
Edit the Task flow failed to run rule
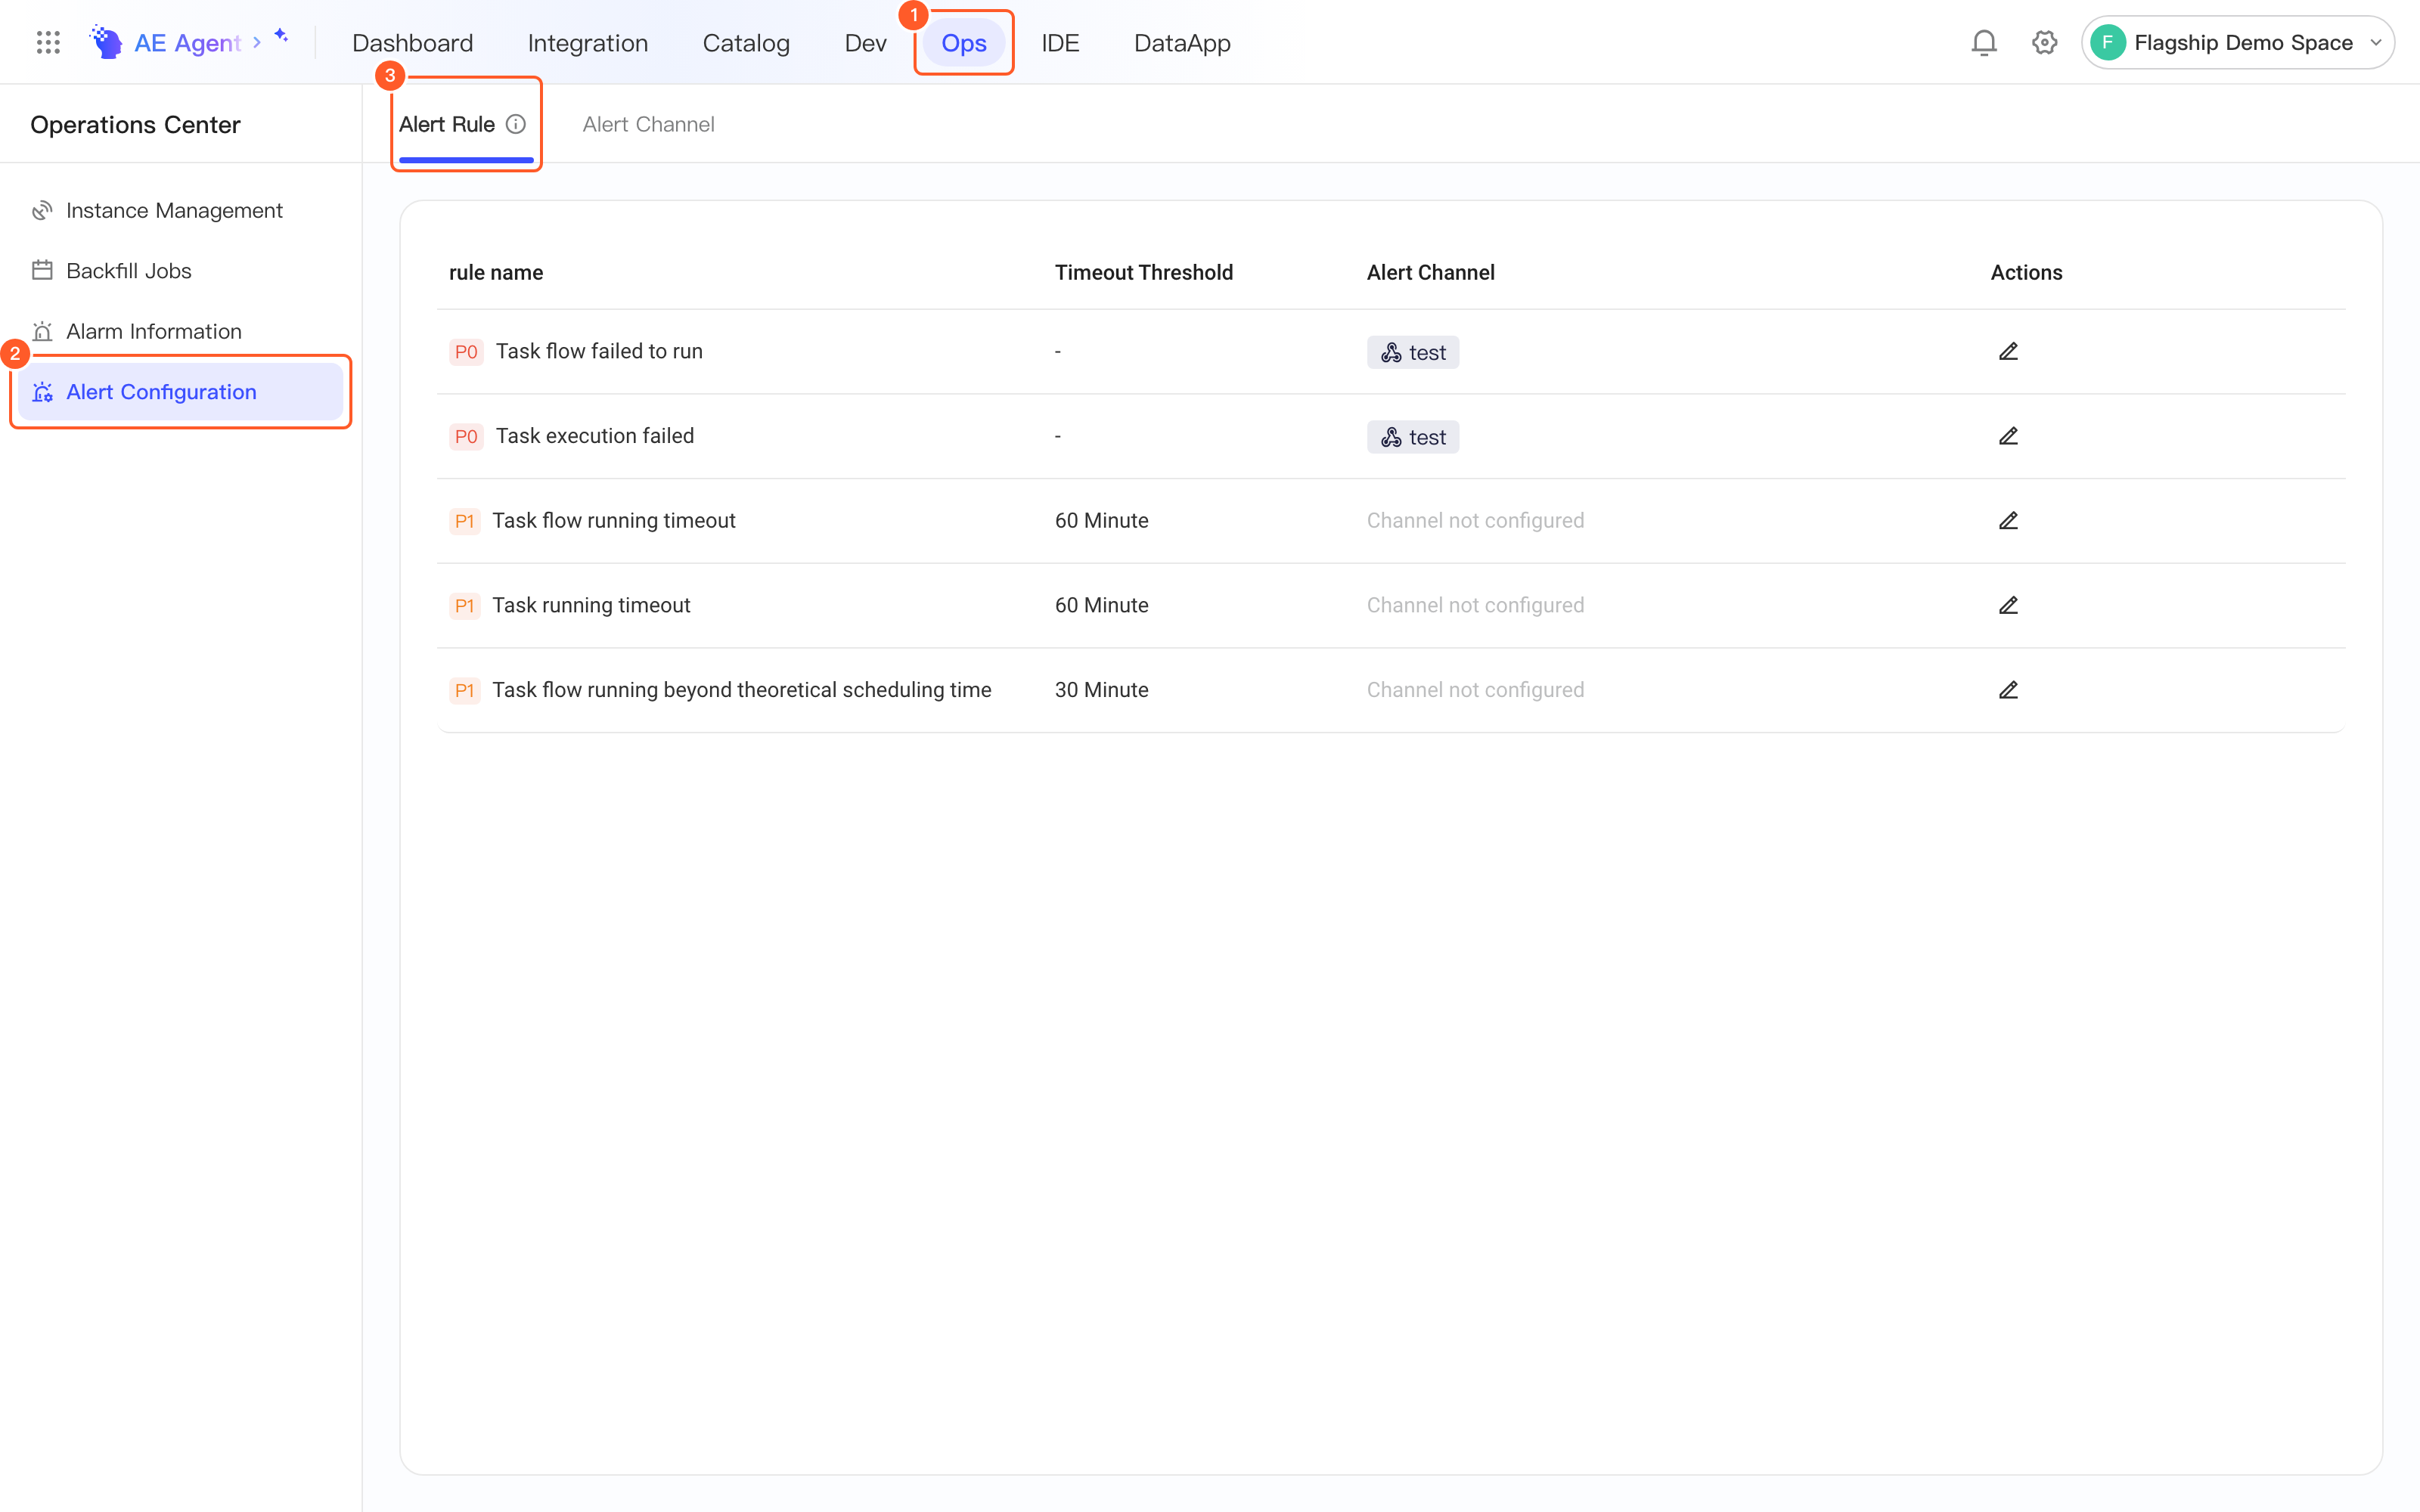pos(2008,351)
